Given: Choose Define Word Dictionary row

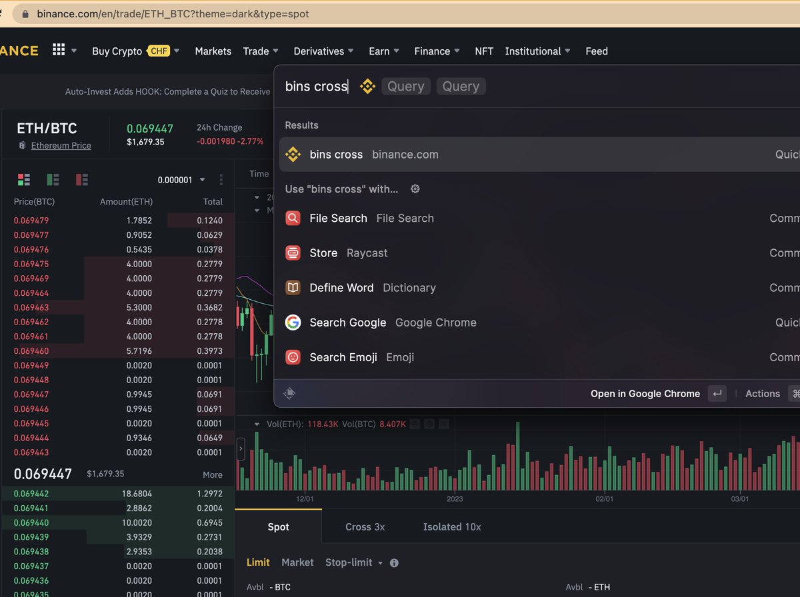Looking at the screenshot, I should click(x=539, y=288).
